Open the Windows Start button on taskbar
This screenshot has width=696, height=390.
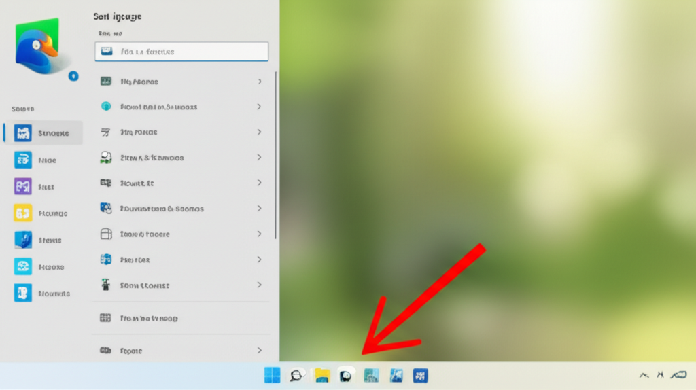click(x=272, y=375)
